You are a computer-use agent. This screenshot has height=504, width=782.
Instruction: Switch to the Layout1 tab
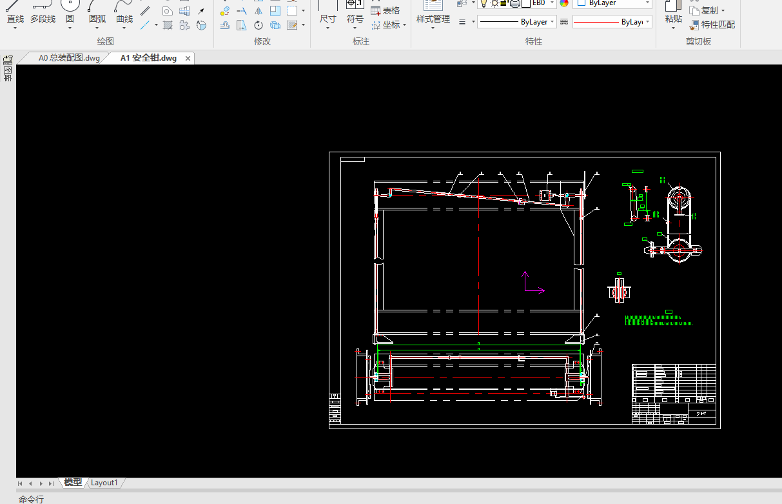tap(104, 483)
